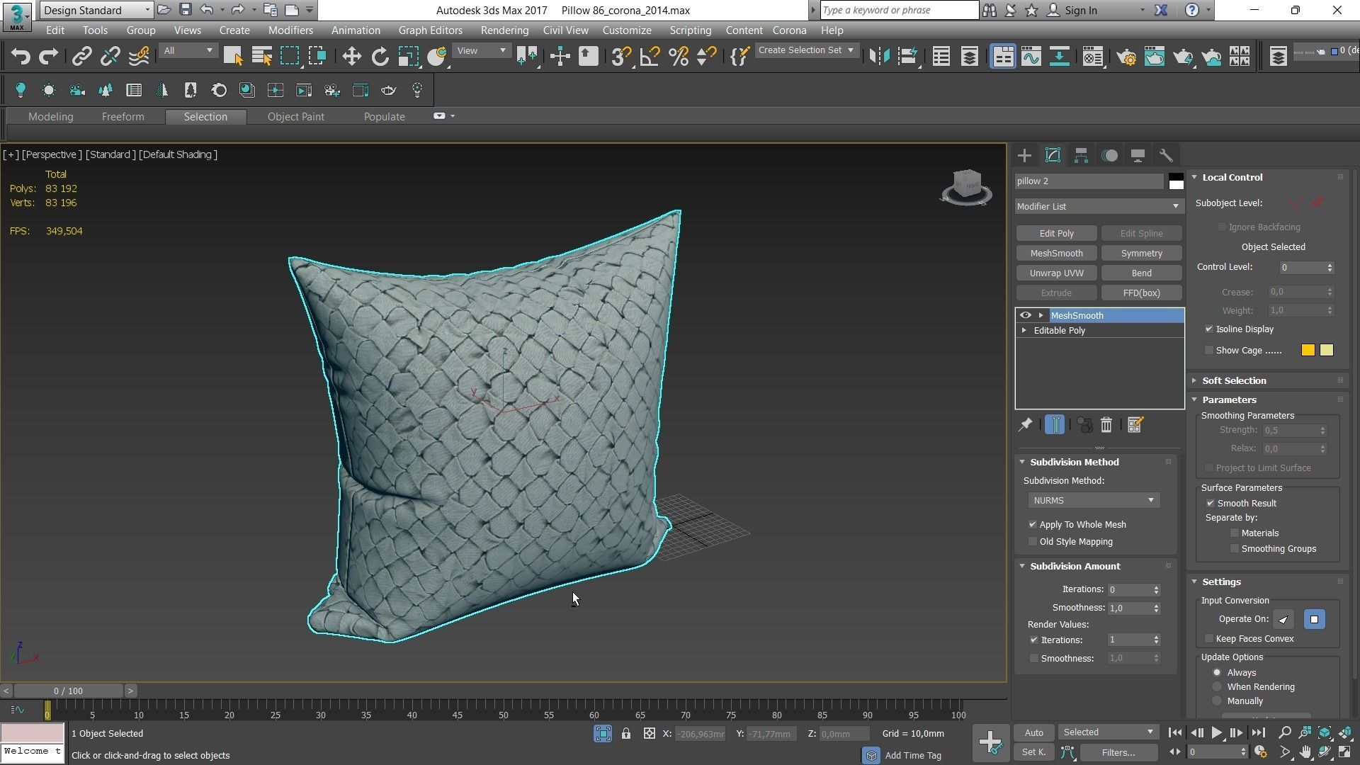Toggle selection lock icon
The height and width of the screenshot is (765, 1360).
pos(626,734)
